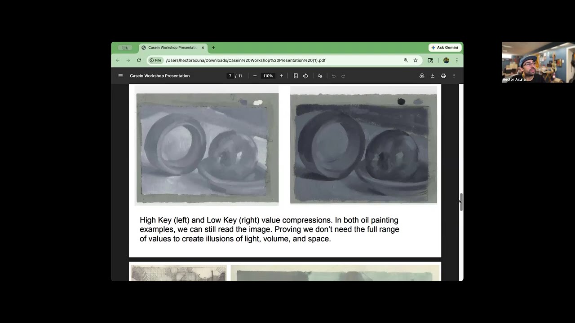Click the Casein Workshop Presentation document title

[x=160, y=76]
